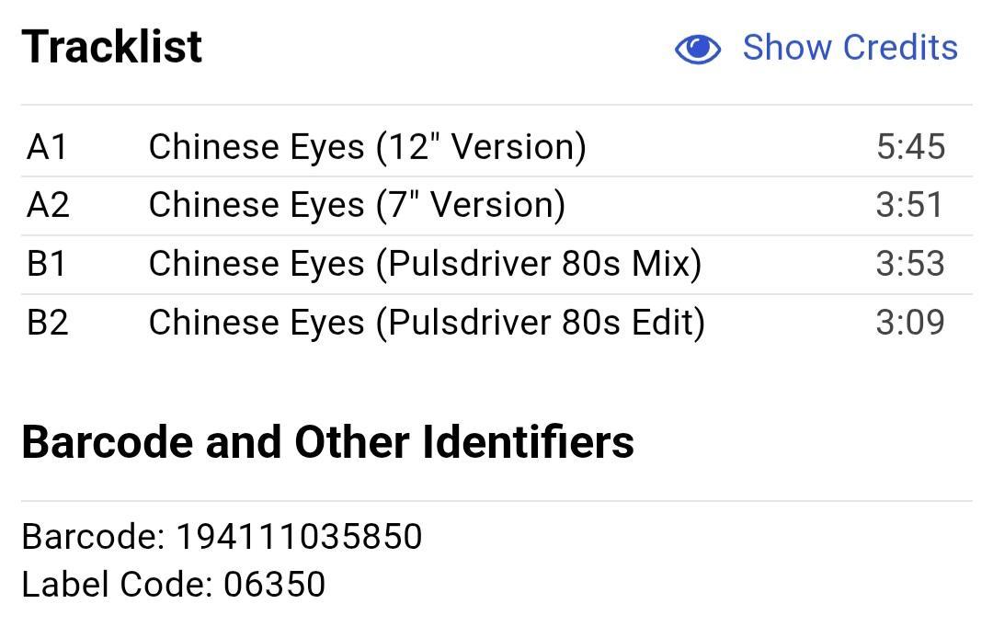This screenshot has width=993, height=638.
Task: Select track position B1
Action: [47, 264]
